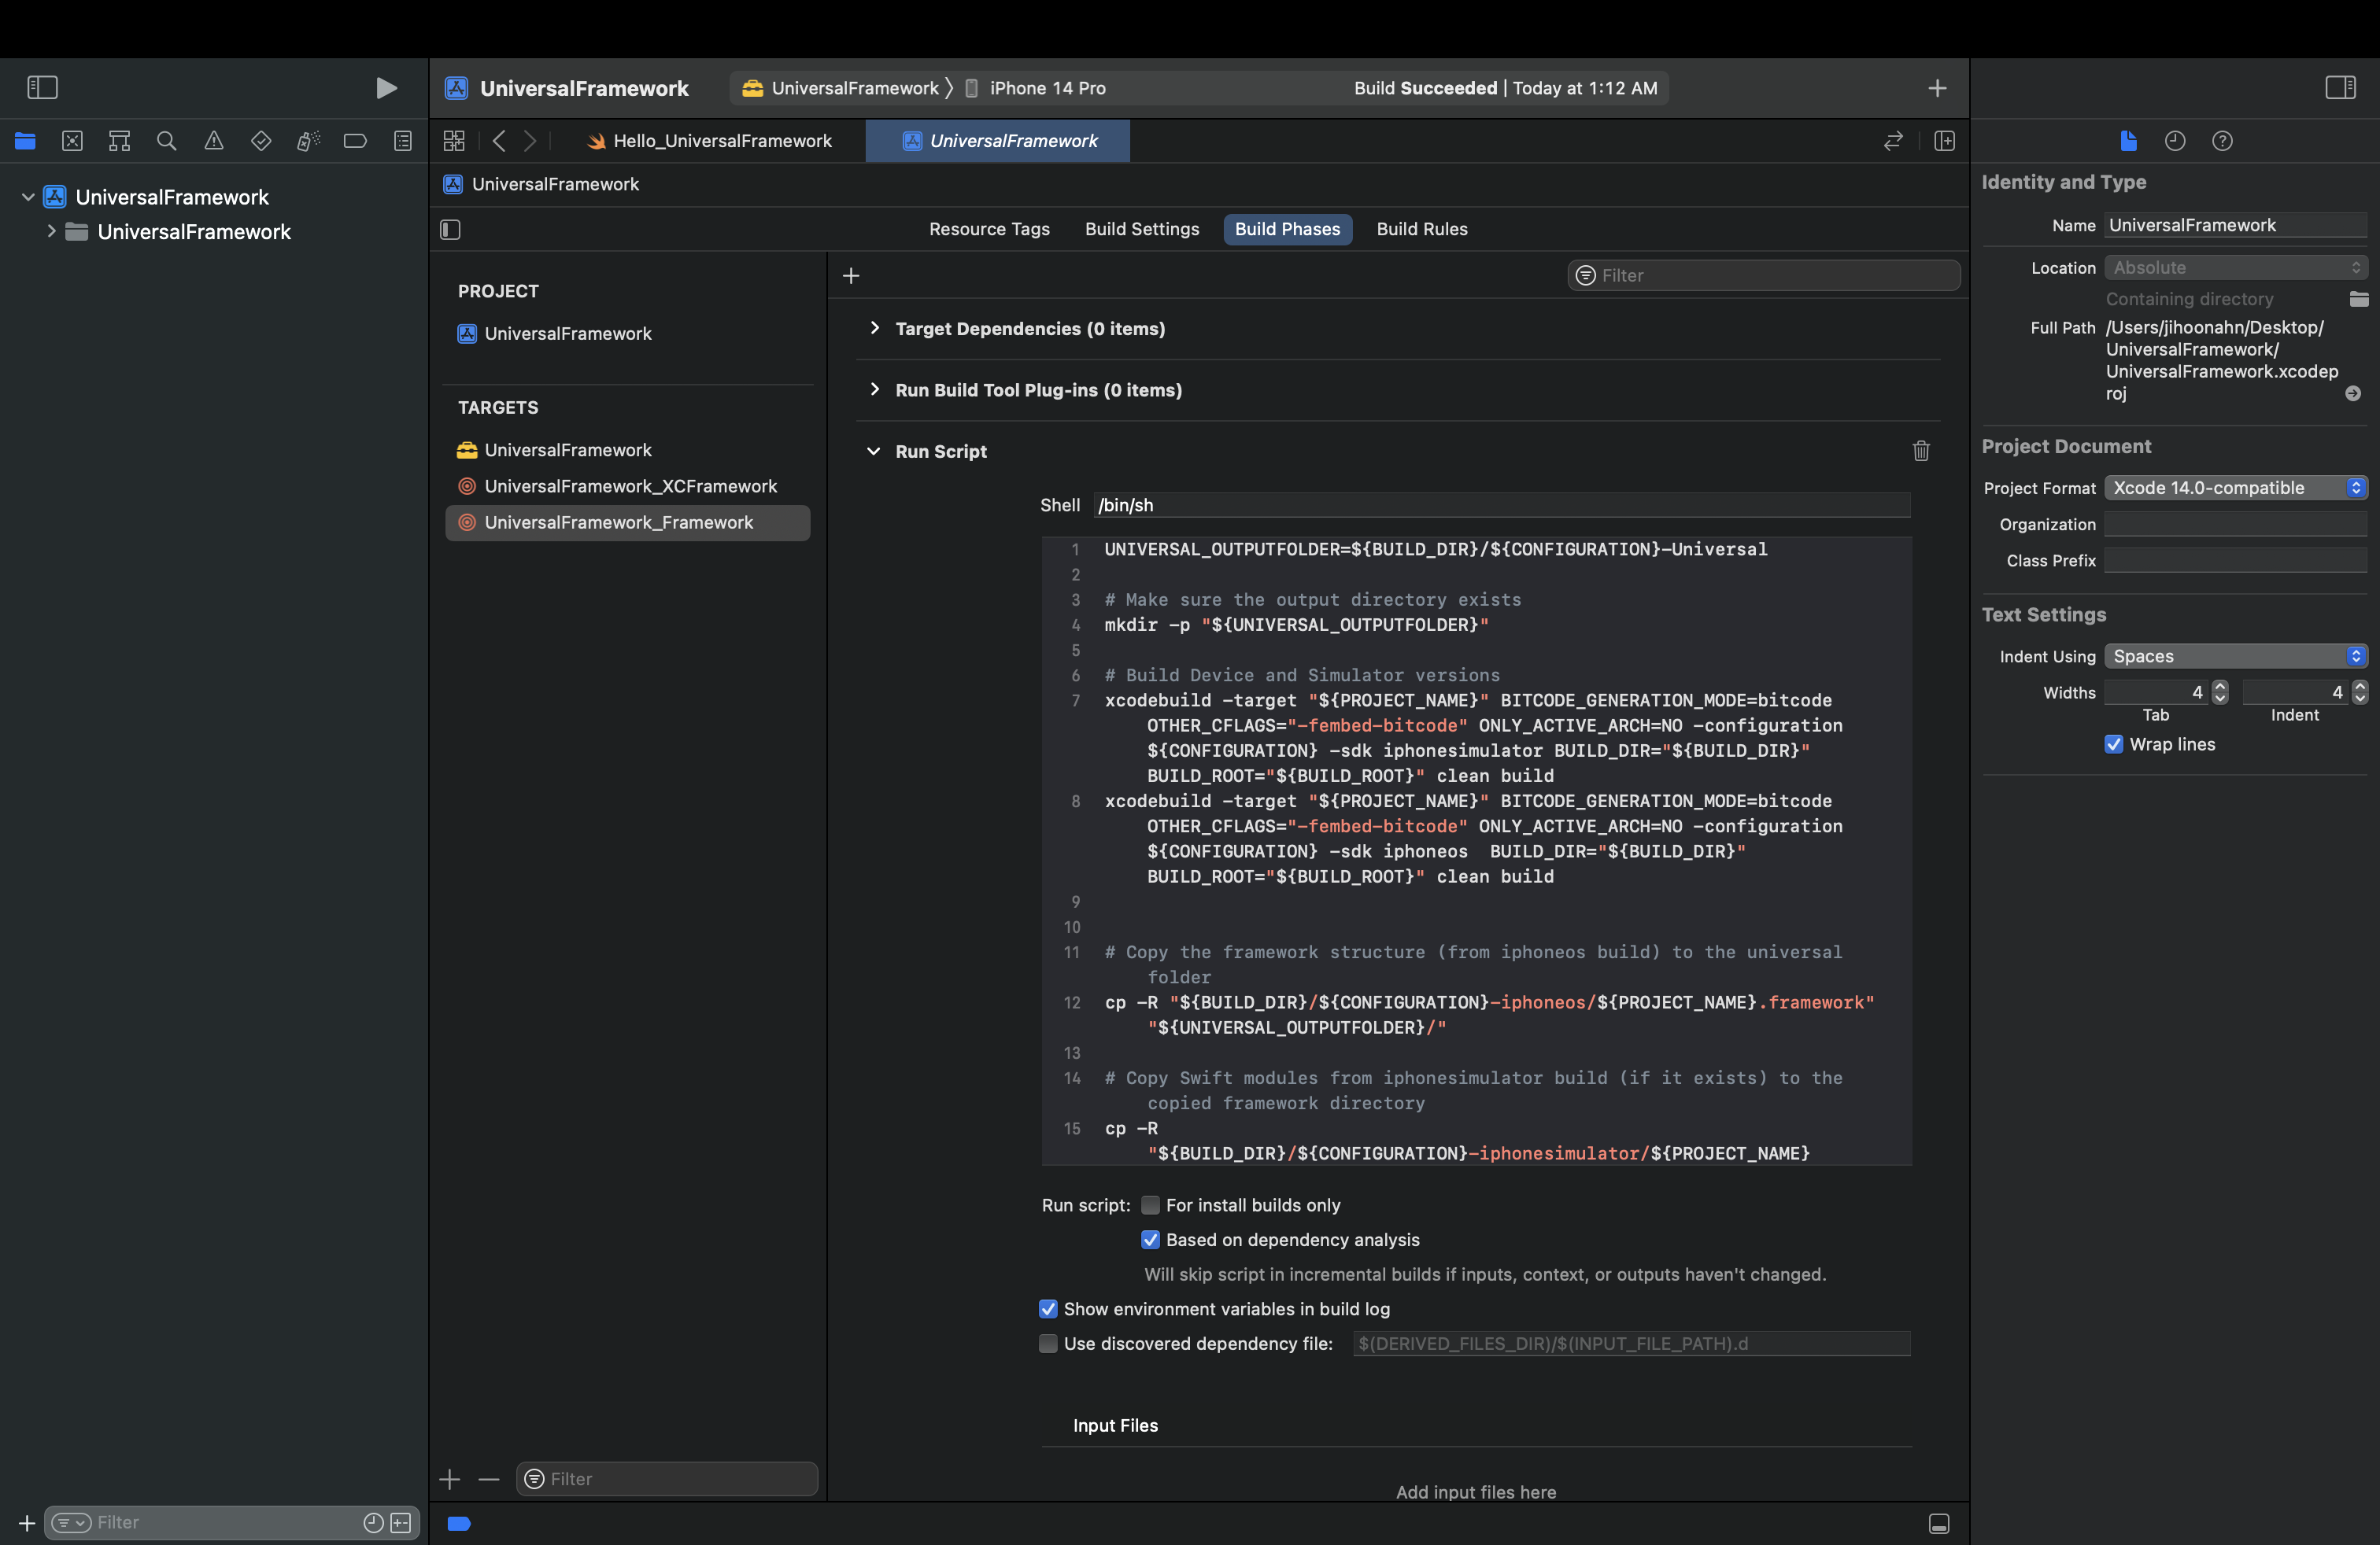This screenshot has height=1545, width=2380.
Task: Select UniversalFramework editor tab
Action: click(998, 141)
